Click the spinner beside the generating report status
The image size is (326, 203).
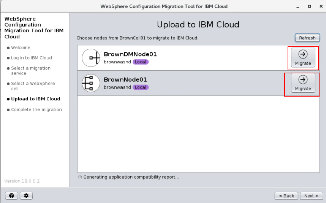[80, 177]
